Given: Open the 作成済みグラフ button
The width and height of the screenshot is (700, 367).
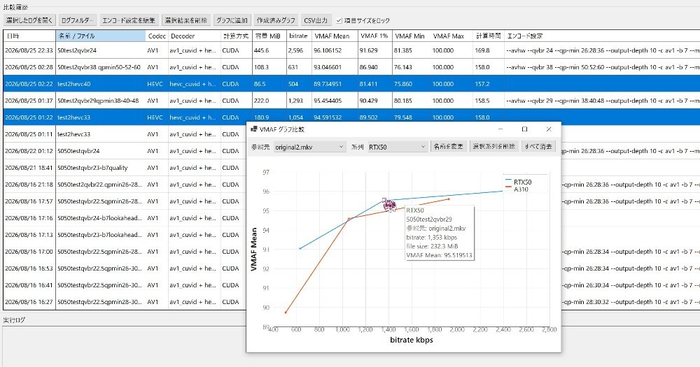Looking at the screenshot, I should click(275, 20).
